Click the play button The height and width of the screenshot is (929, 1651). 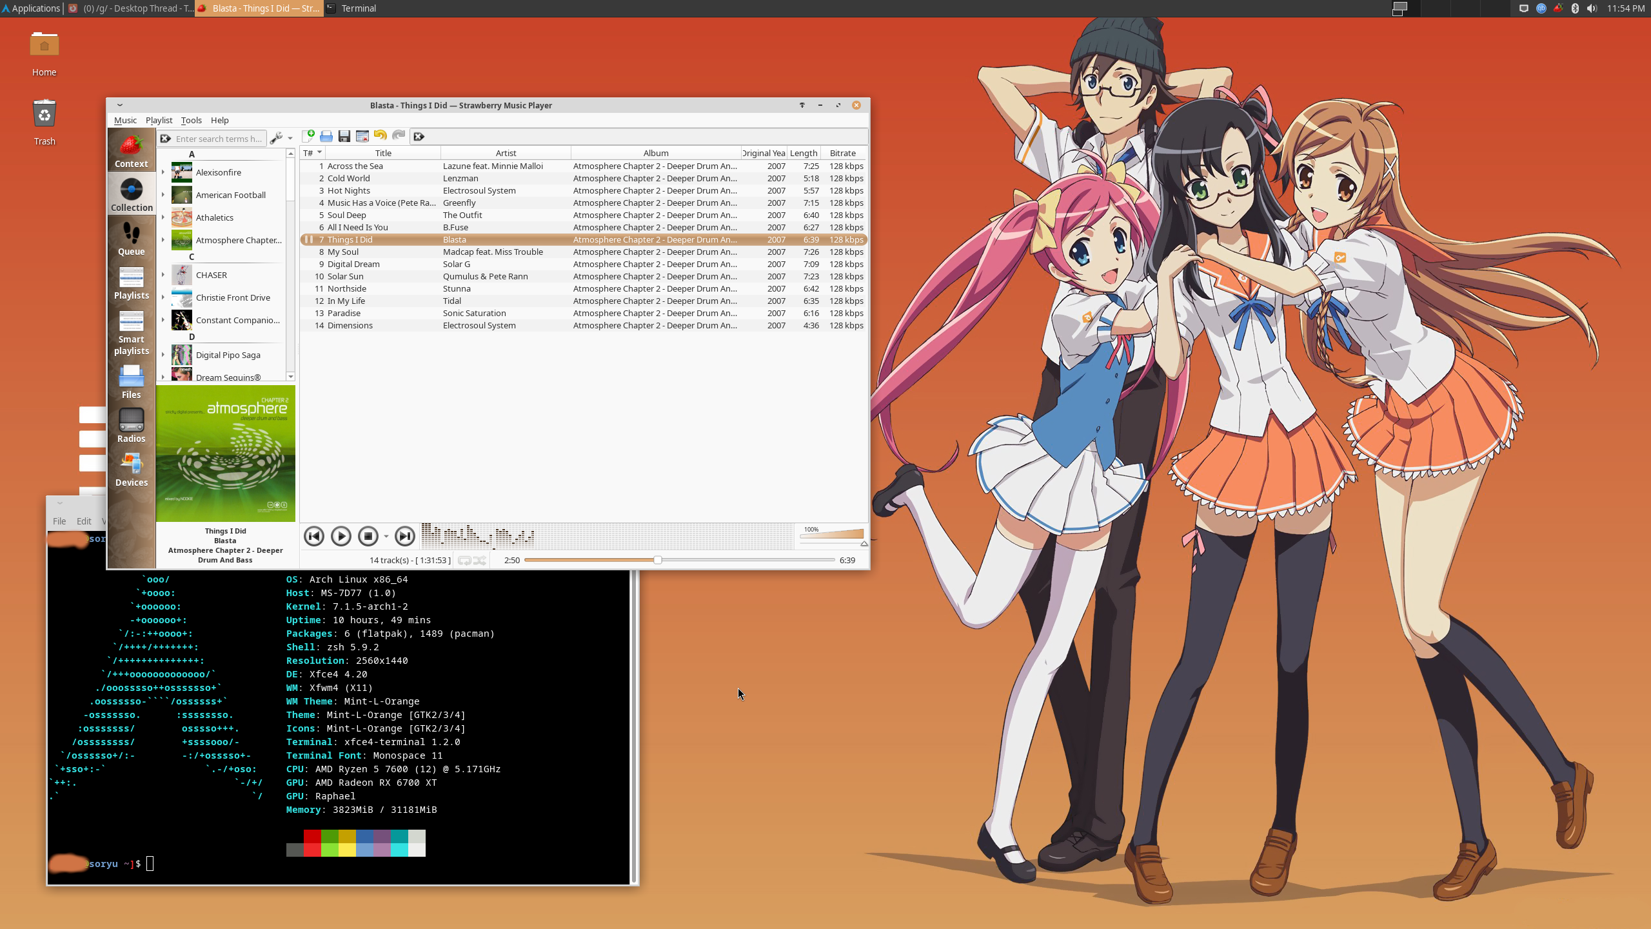(x=341, y=536)
